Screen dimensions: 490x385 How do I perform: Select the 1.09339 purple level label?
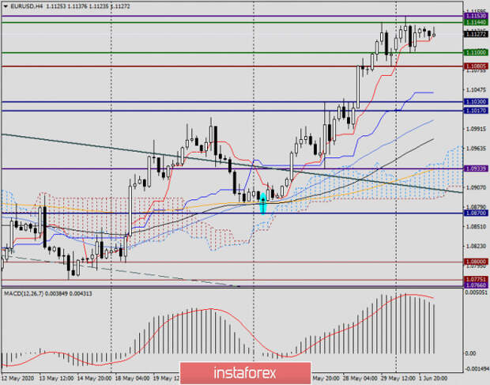(x=476, y=168)
